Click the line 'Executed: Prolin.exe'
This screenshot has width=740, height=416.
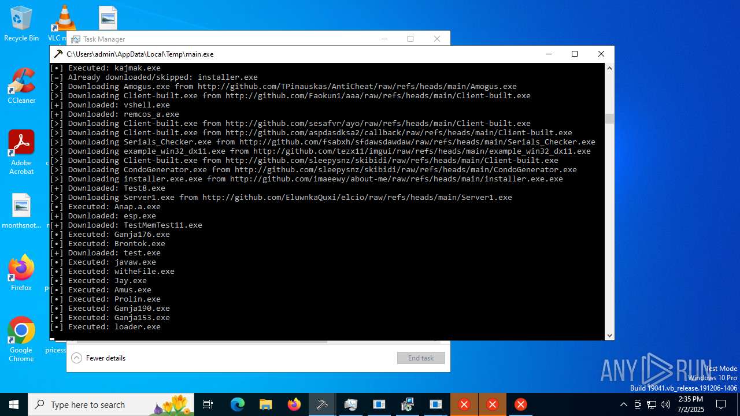tap(105, 299)
